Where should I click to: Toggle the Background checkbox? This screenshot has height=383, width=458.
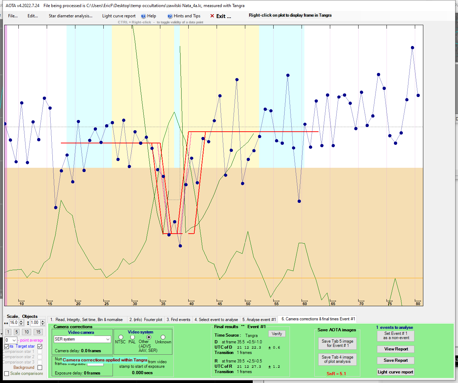click(40, 367)
